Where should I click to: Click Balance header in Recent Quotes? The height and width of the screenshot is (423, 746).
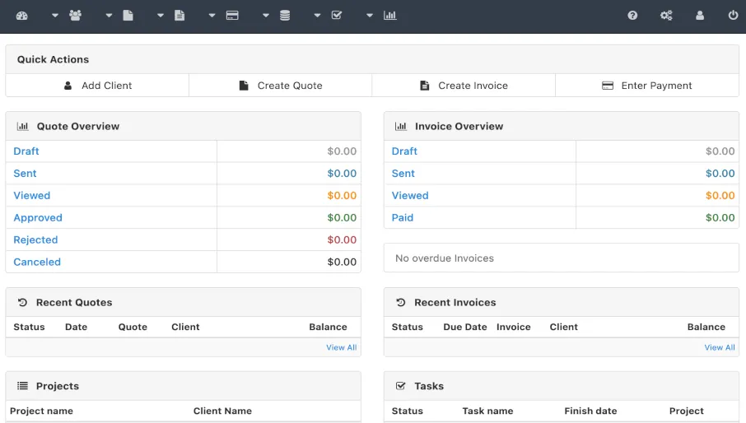[328, 327]
